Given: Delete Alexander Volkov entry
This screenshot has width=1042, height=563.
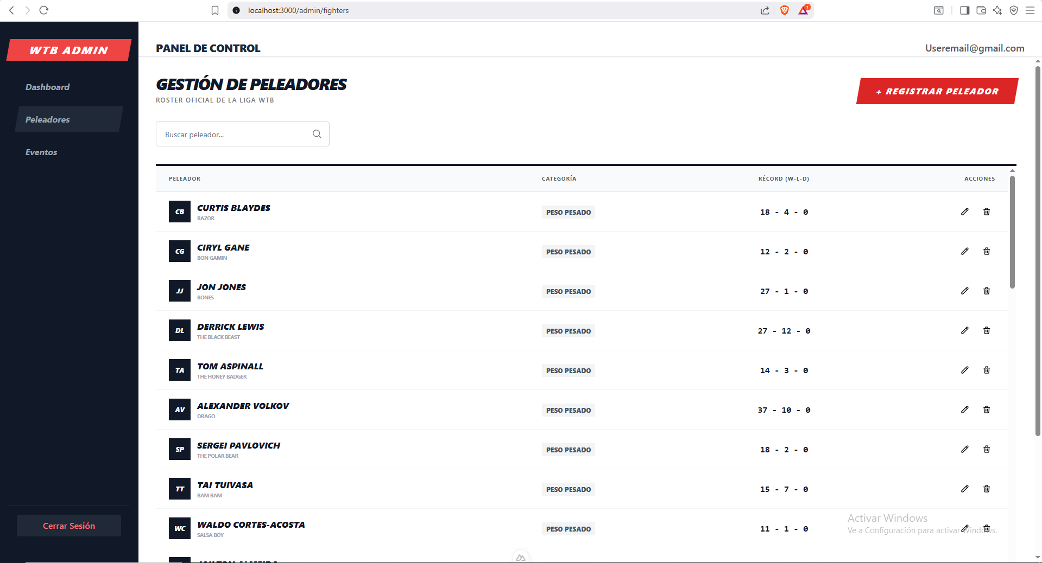Looking at the screenshot, I should click(x=986, y=410).
